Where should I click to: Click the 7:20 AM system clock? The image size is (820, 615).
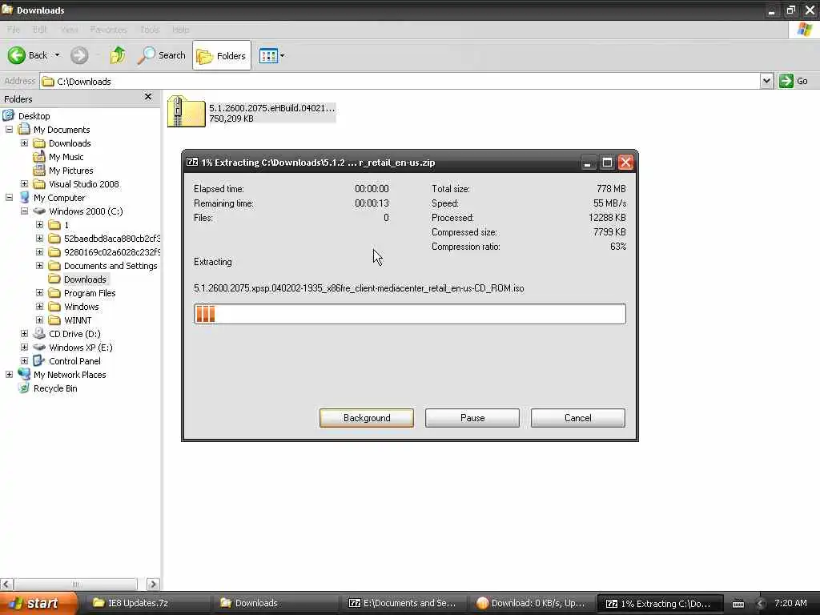coord(790,603)
